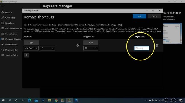Click the File Explorer add-ons icon
The image size is (185, 103).
click(x=3, y=29)
